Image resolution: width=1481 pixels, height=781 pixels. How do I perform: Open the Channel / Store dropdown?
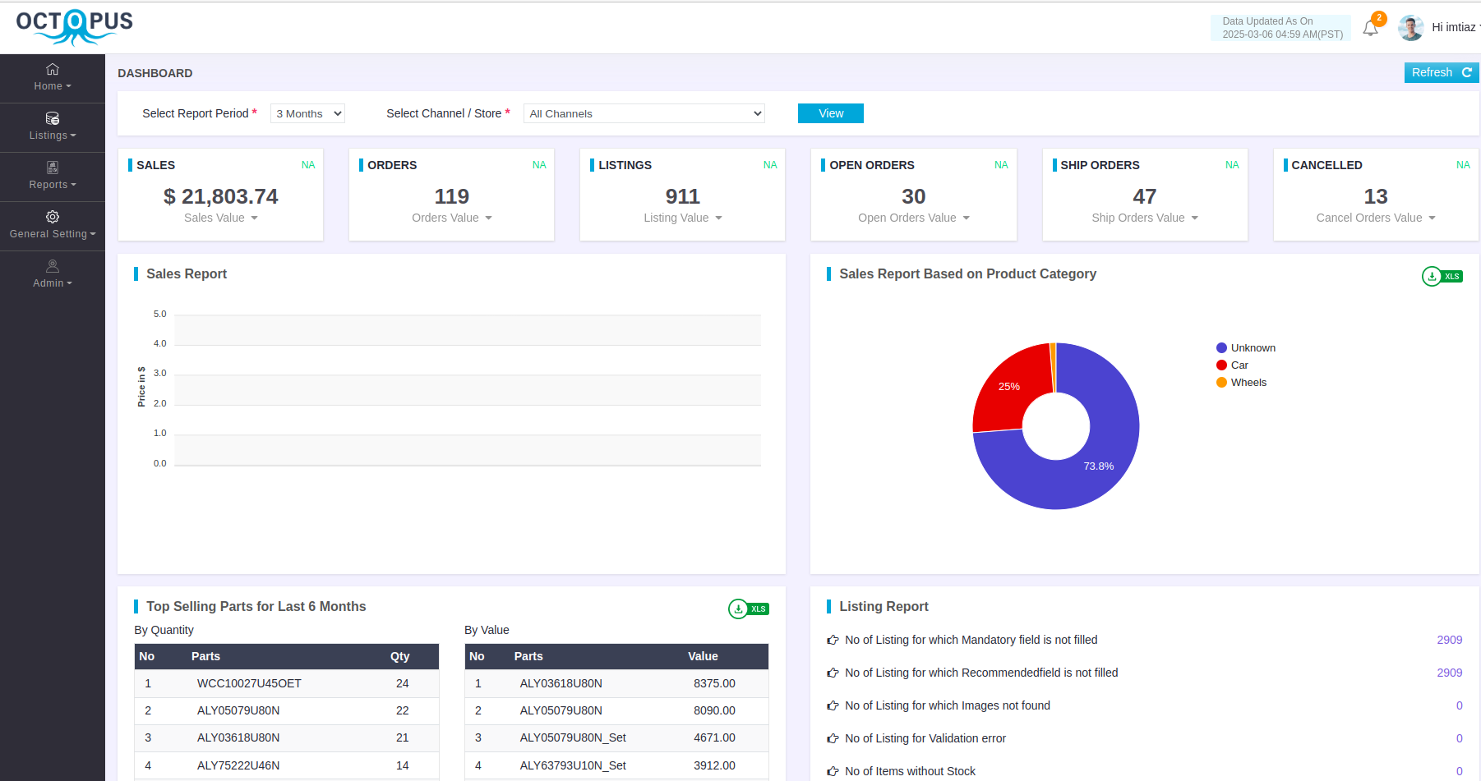click(x=644, y=114)
